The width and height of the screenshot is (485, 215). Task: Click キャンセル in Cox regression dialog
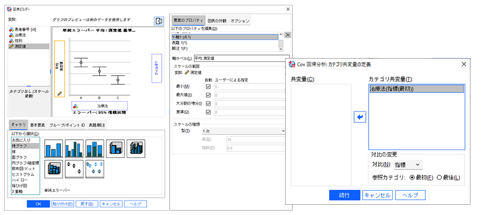(x=377, y=195)
